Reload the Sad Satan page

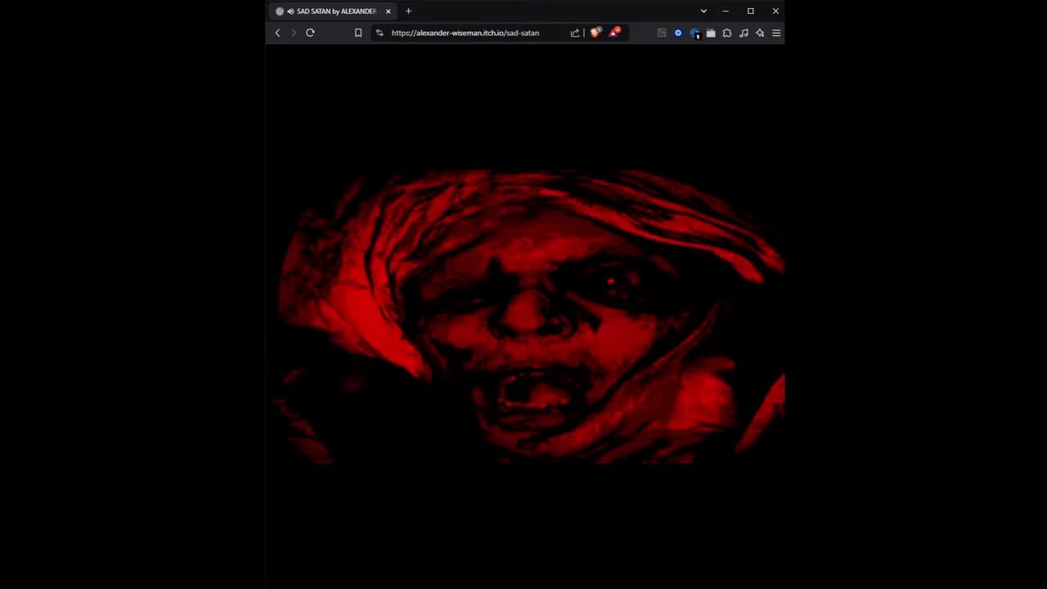[310, 33]
